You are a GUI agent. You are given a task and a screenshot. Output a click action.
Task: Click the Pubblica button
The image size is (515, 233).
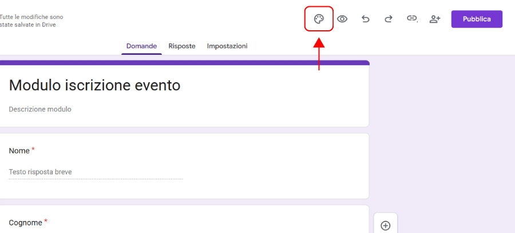click(x=477, y=19)
